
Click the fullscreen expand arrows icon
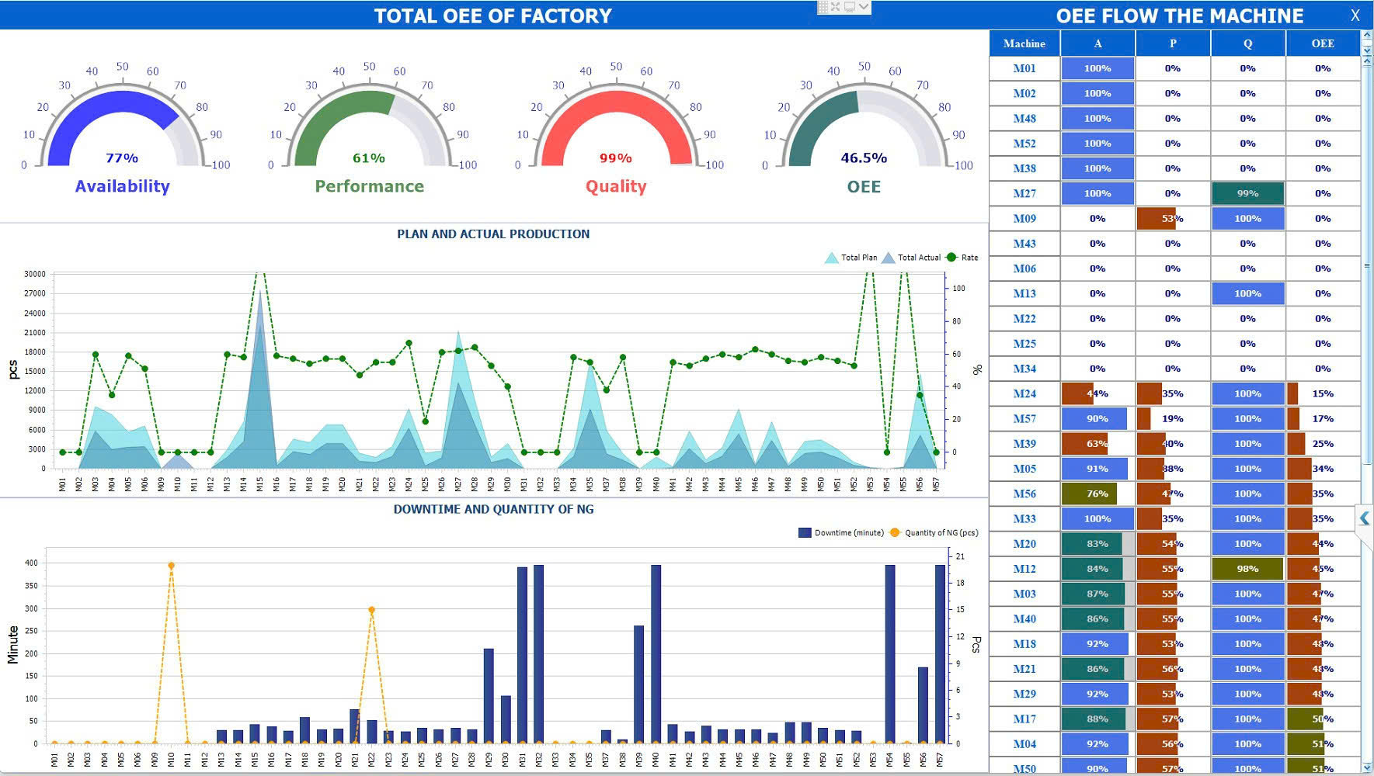coord(836,7)
